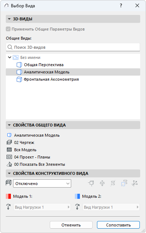This screenshot has height=233, width=146.
Task: Click the Аналитическая Модель tree row icon
Action: (19, 72)
